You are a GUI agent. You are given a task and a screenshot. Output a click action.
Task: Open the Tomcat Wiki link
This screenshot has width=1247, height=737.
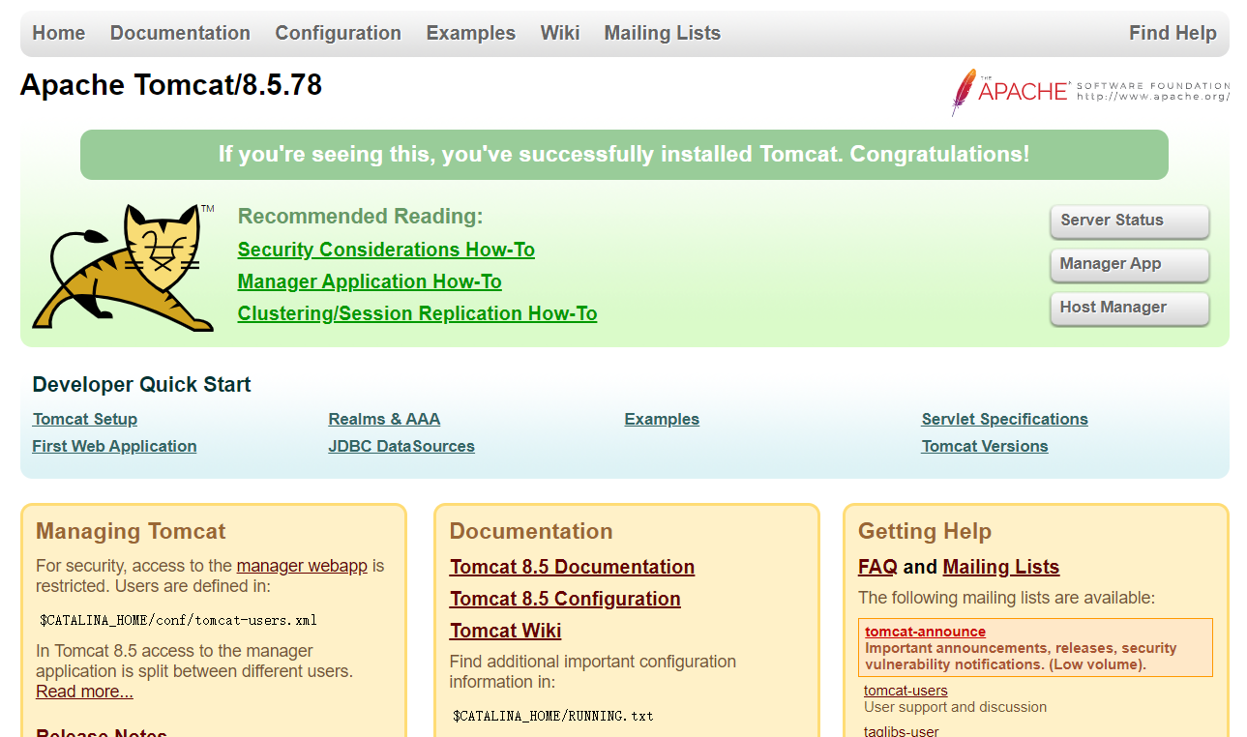(x=505, y=631)
